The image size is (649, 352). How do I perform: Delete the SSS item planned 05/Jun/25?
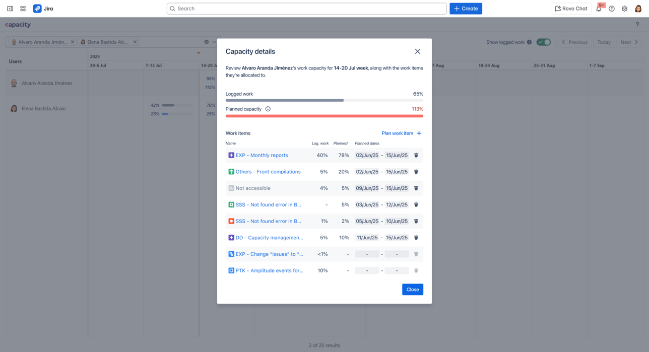pyautogui.click(x=416, y=221)
